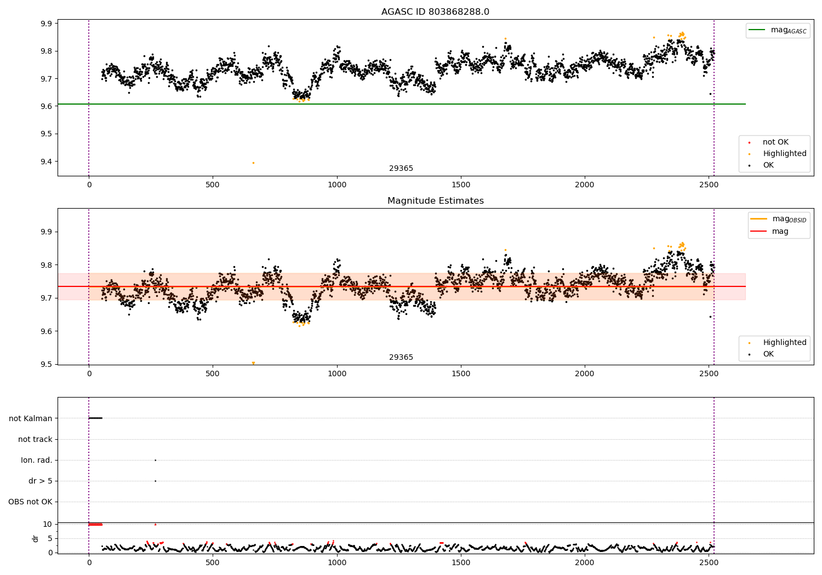Click the 'dr > 5' axis label
This screenshot has width=822, height=575.
pyautogui.click(x=41, y=481)
